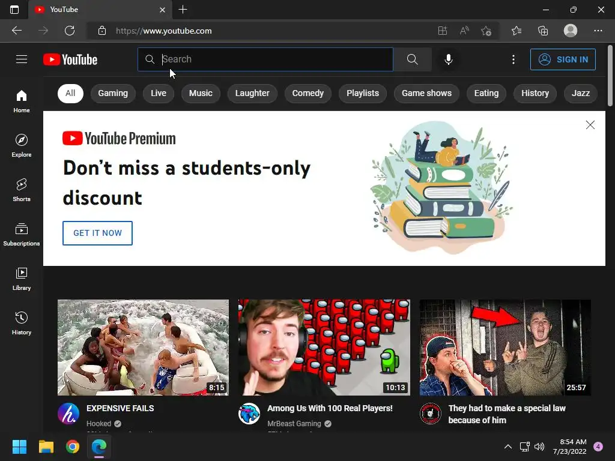Open the Windows Start menu
Image resolution: width=615 pixels, height=461 pixels.
20,447
